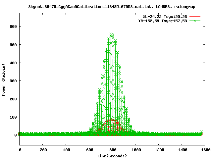Click the red line sample for XL
Image resolution: width=212 pixels, height=159 pixels.
pos(195,17)
